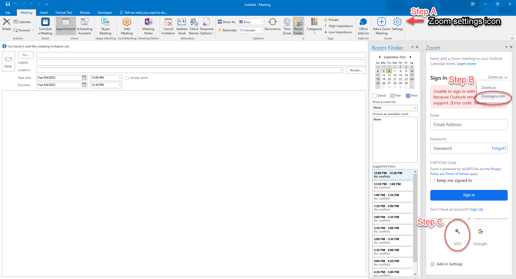Click the Subject input field
This screenshot has width=516, height=279.
coord(201,63)
